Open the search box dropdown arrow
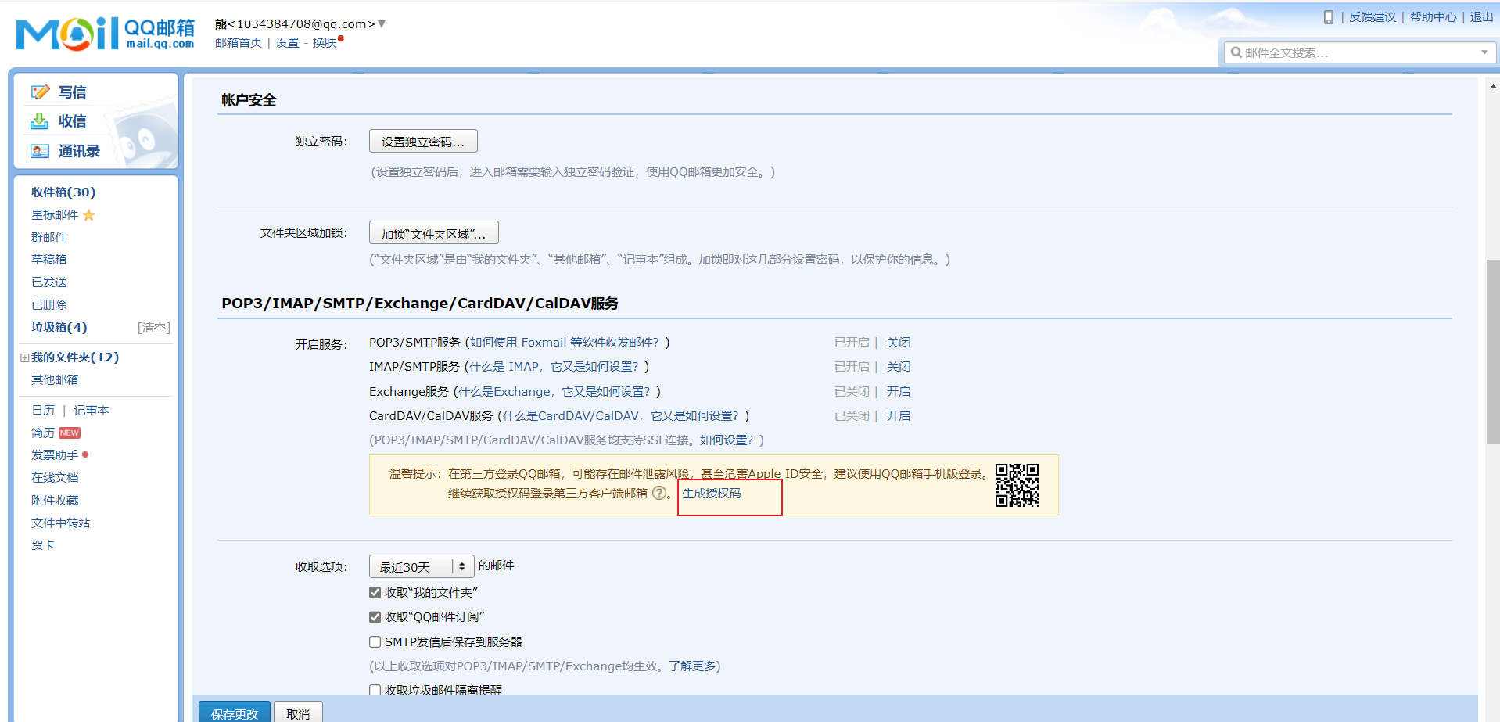This screenshot has width=1500, height=722. tap(1484, 52)
